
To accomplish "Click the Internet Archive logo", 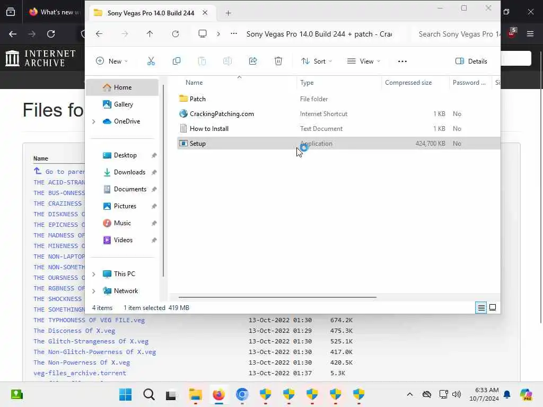I will (40, 58).
